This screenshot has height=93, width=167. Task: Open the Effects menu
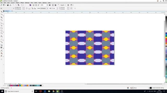tap(22, 3)
